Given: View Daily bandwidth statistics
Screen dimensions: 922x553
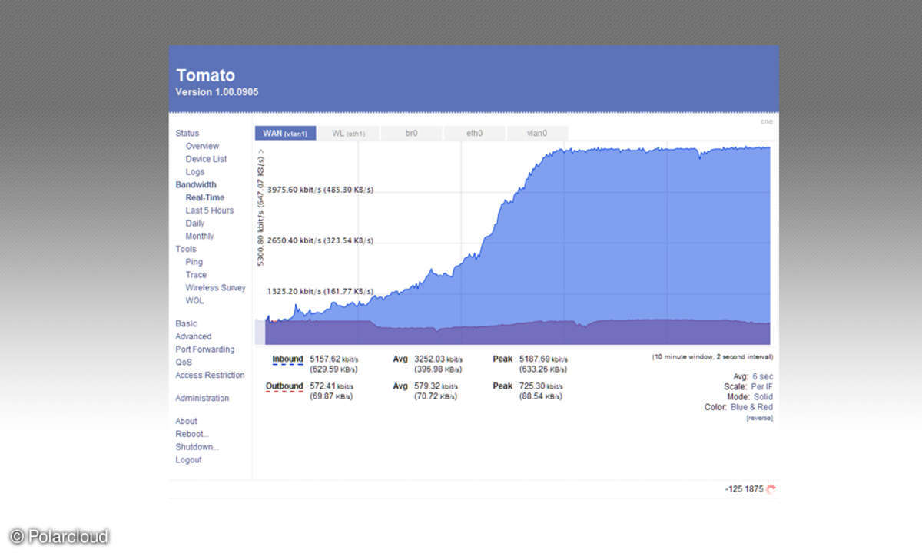Looking at the screenshot, I should [195, 224].
